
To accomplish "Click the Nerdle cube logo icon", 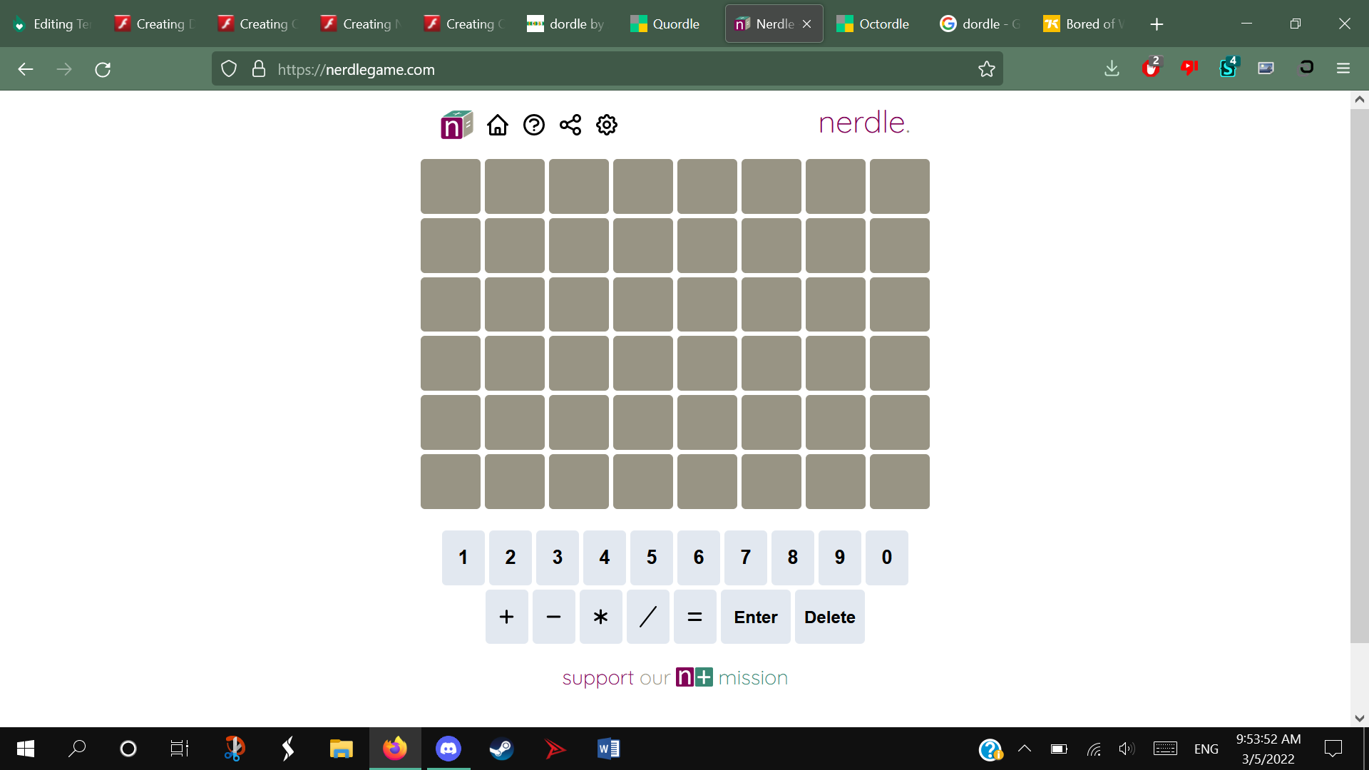I will [456, 125].
